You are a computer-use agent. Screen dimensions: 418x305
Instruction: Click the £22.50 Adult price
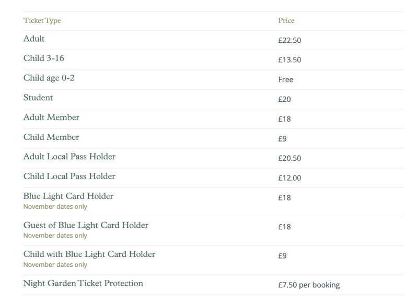[289, 40]
